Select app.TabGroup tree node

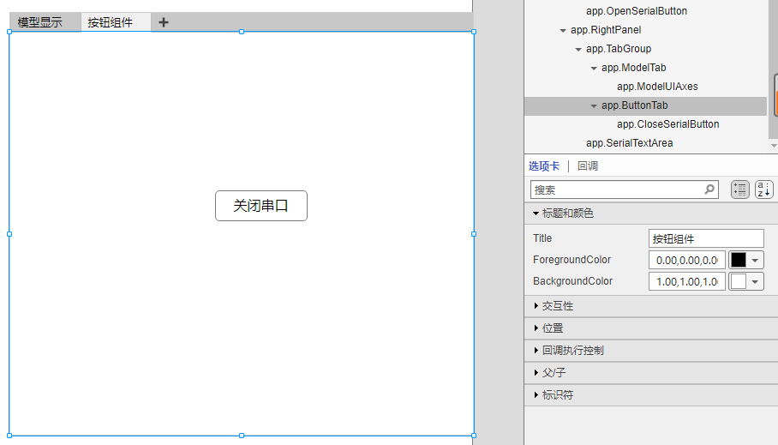pos(619,49)
